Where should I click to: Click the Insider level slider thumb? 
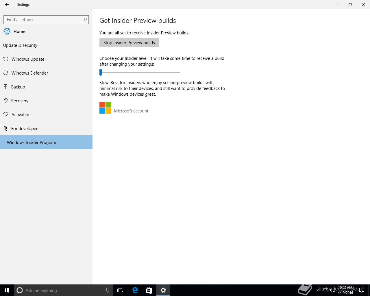[x=101, y=72]
